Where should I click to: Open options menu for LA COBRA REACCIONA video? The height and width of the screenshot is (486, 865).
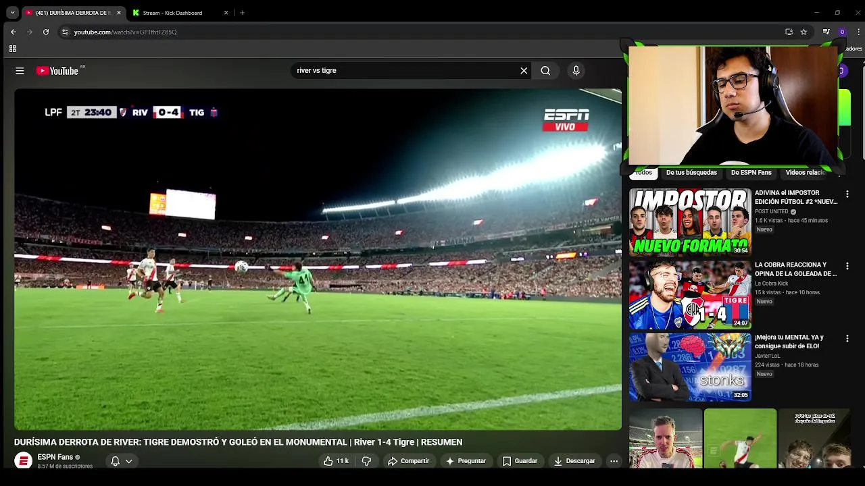(847, 267)
